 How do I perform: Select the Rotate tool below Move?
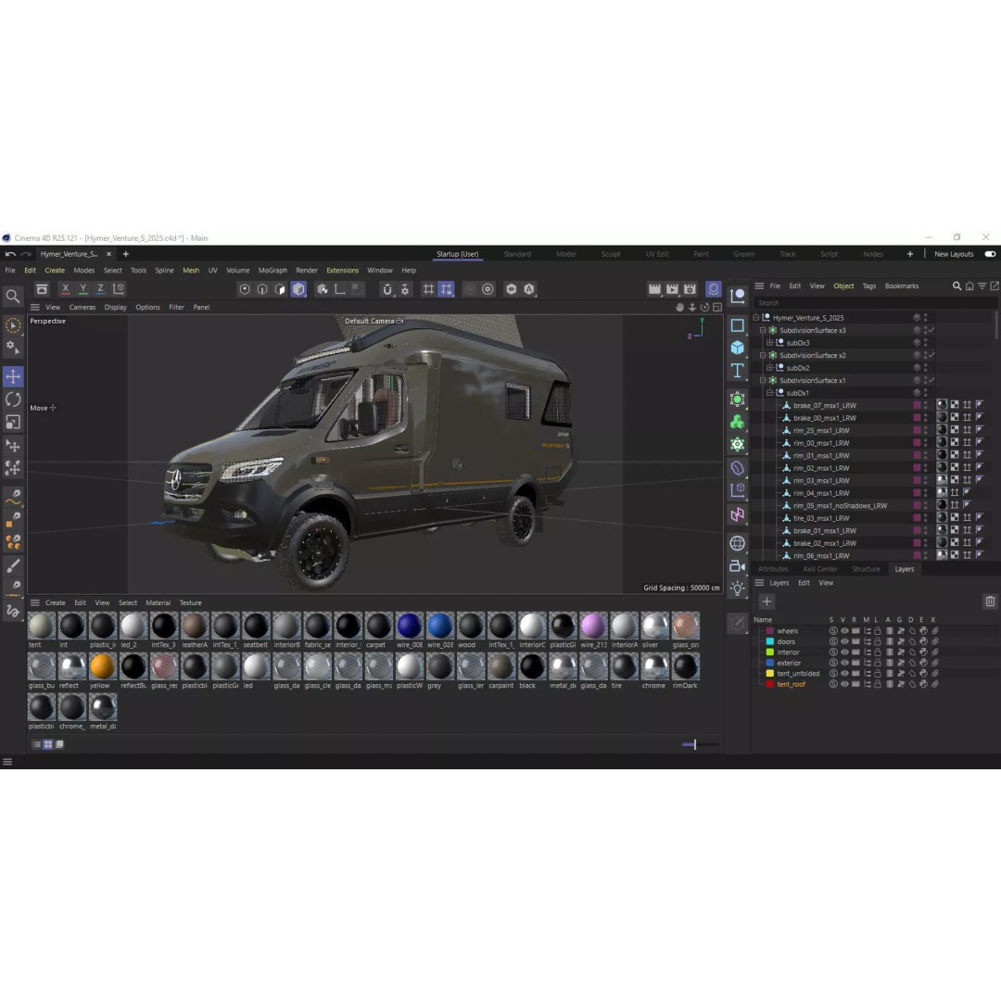(13, 397)
